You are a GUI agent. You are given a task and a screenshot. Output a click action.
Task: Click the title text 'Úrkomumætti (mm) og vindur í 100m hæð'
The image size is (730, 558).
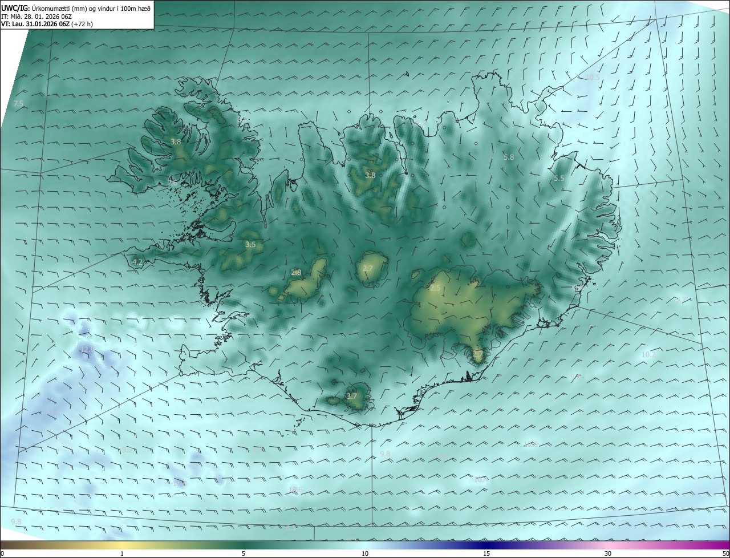click(91, 8)
